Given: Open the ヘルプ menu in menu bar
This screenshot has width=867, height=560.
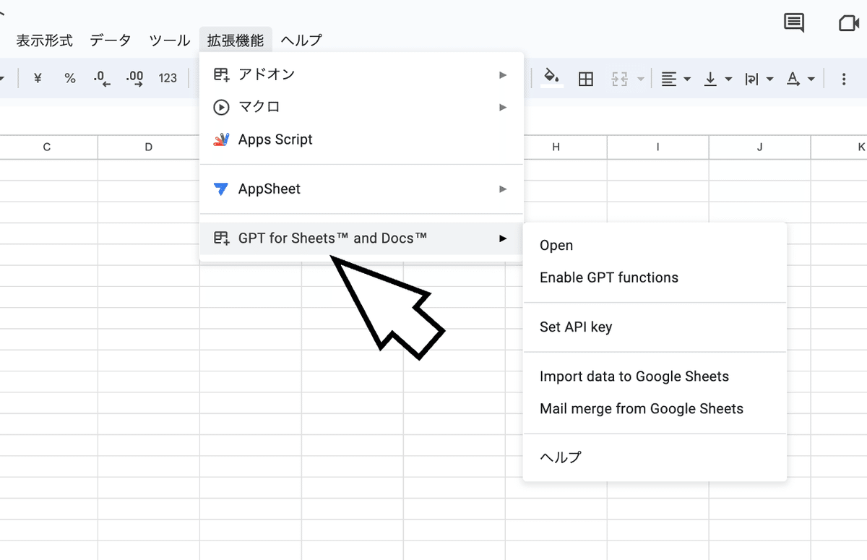Looking at the screenshot, I should click(x=301, y=40).
